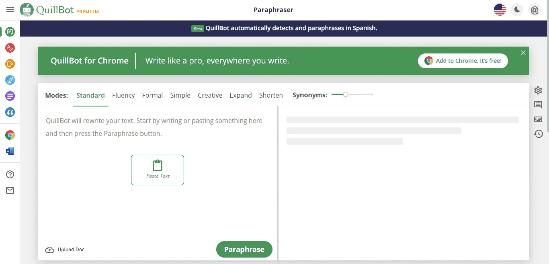Click Add to Chrome. It's free! button
Image resolution: width=549 pixels, height=264 pixels.
click(x=463, y=61)
